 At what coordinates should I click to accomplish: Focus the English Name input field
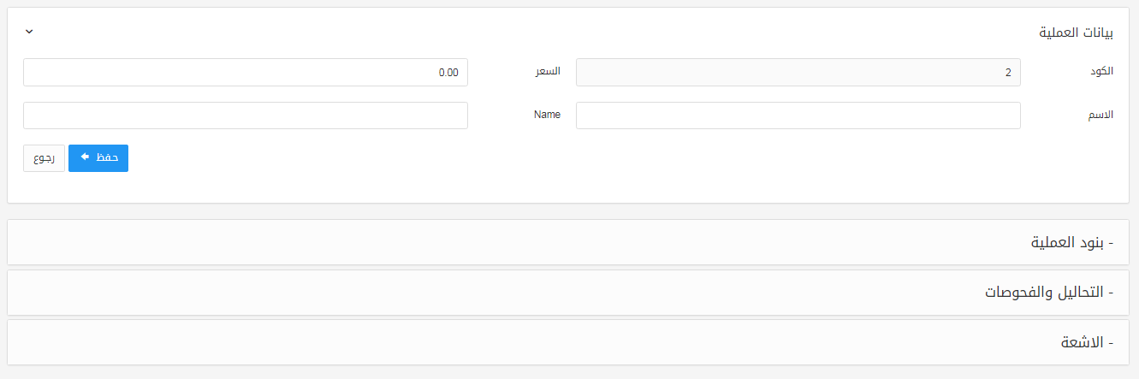pyautogui.click(x=245, y=115)
